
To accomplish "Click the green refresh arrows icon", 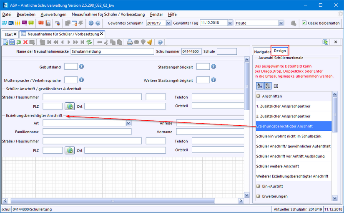I will (x=88, y=42).
